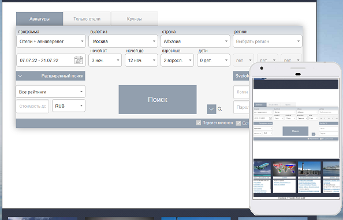Expand the Расширенный поиск section

pyautogui.click(x=51, y=76)
